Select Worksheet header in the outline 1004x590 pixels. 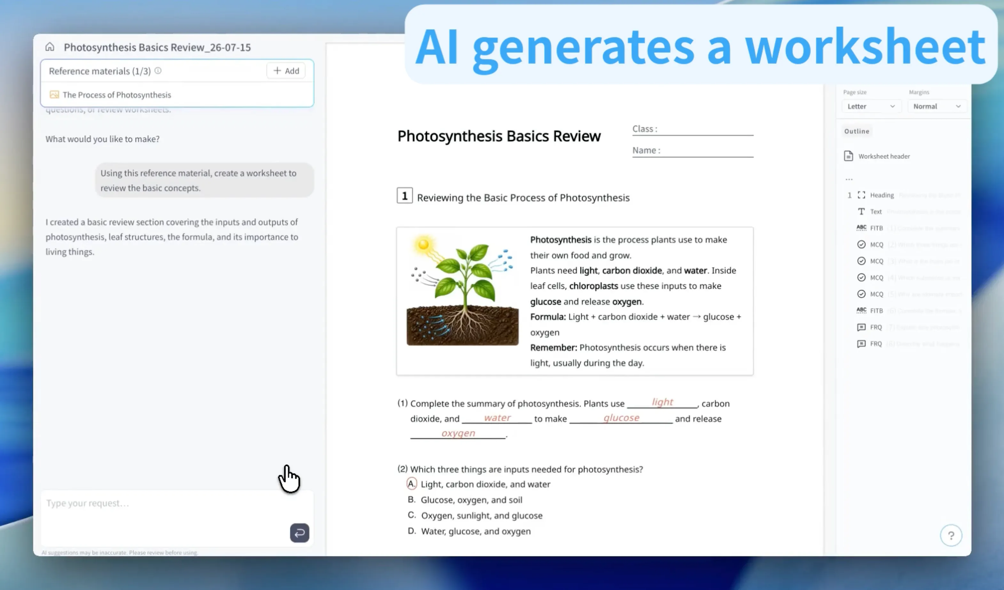pyautogui.click(x=884, y=157)
